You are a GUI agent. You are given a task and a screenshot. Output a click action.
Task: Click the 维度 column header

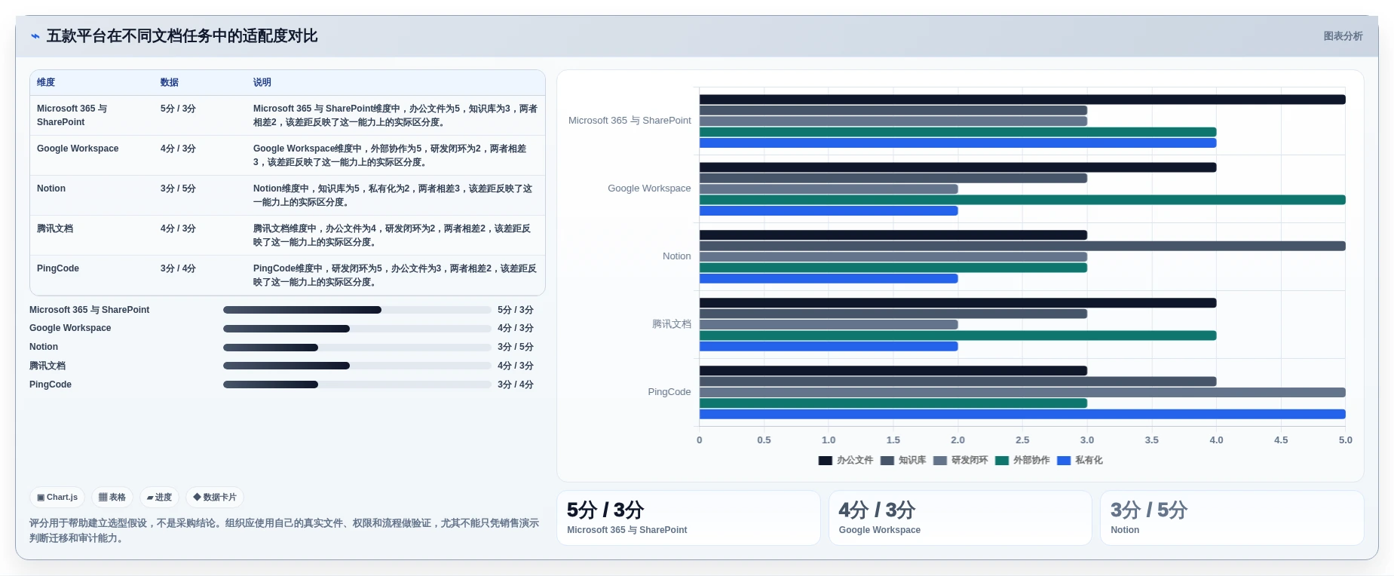46,82
